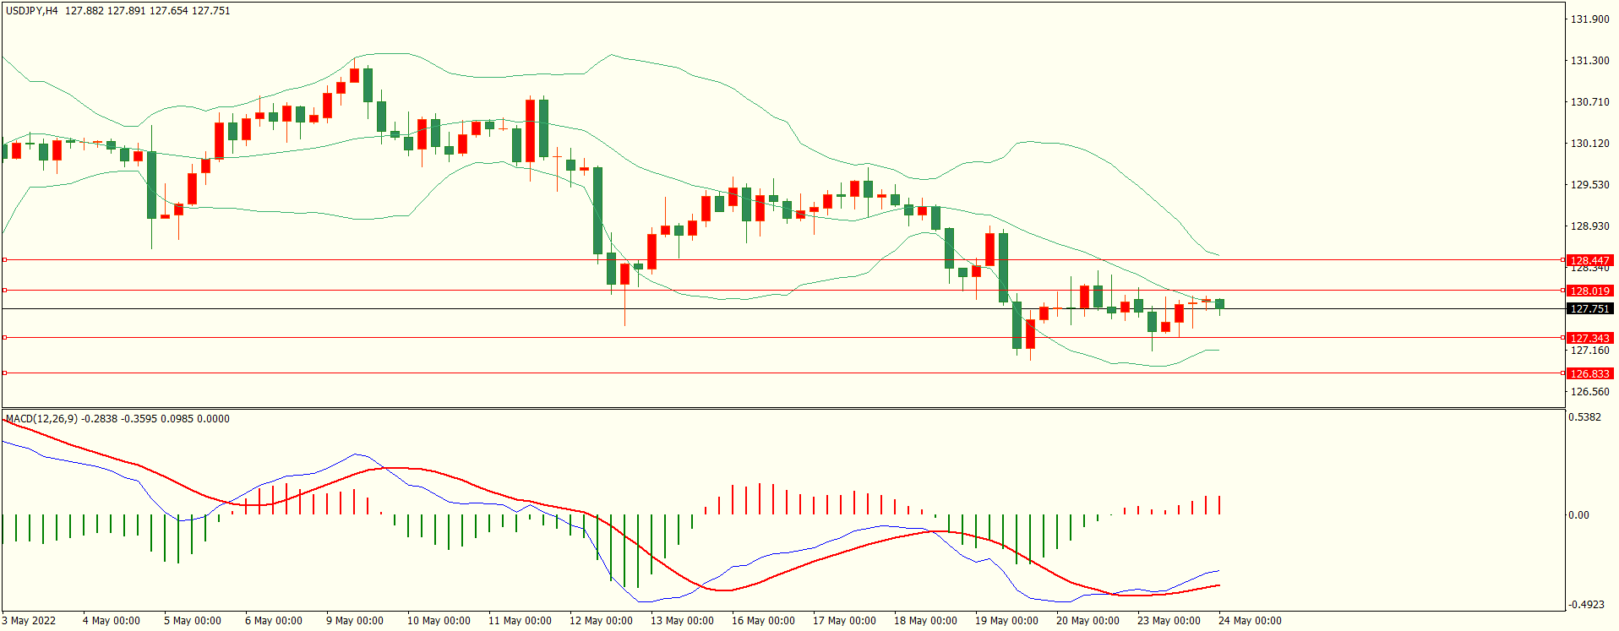Click the 24 May 00:00 time label

(x=1249, y=621)
